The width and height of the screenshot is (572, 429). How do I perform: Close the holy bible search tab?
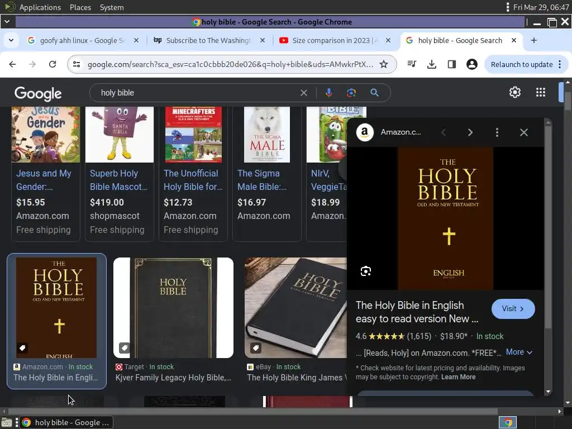coord(514,40)
